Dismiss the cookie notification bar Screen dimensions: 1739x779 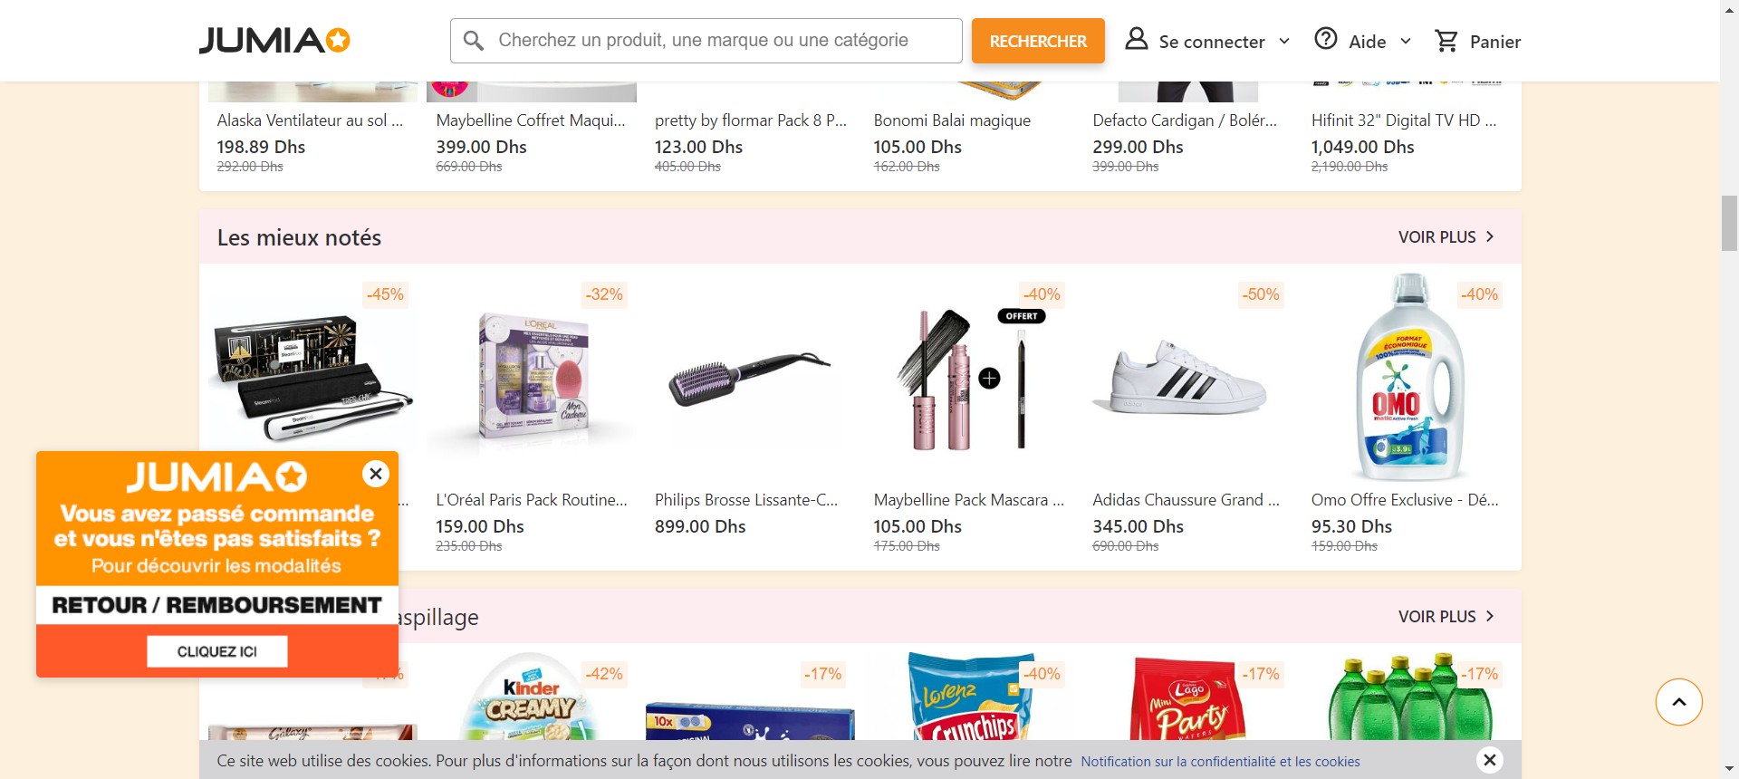(x=1489, y=760)
